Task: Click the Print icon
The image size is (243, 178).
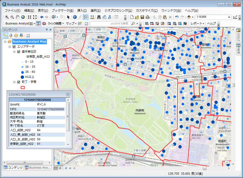Action: click(x=147, y=17)
